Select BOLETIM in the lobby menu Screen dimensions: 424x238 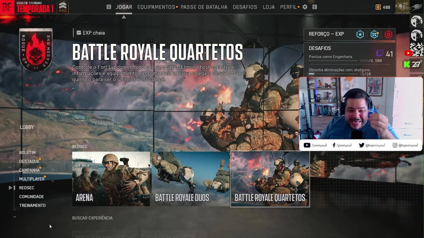pyautogui.click(x=27, y=152)
